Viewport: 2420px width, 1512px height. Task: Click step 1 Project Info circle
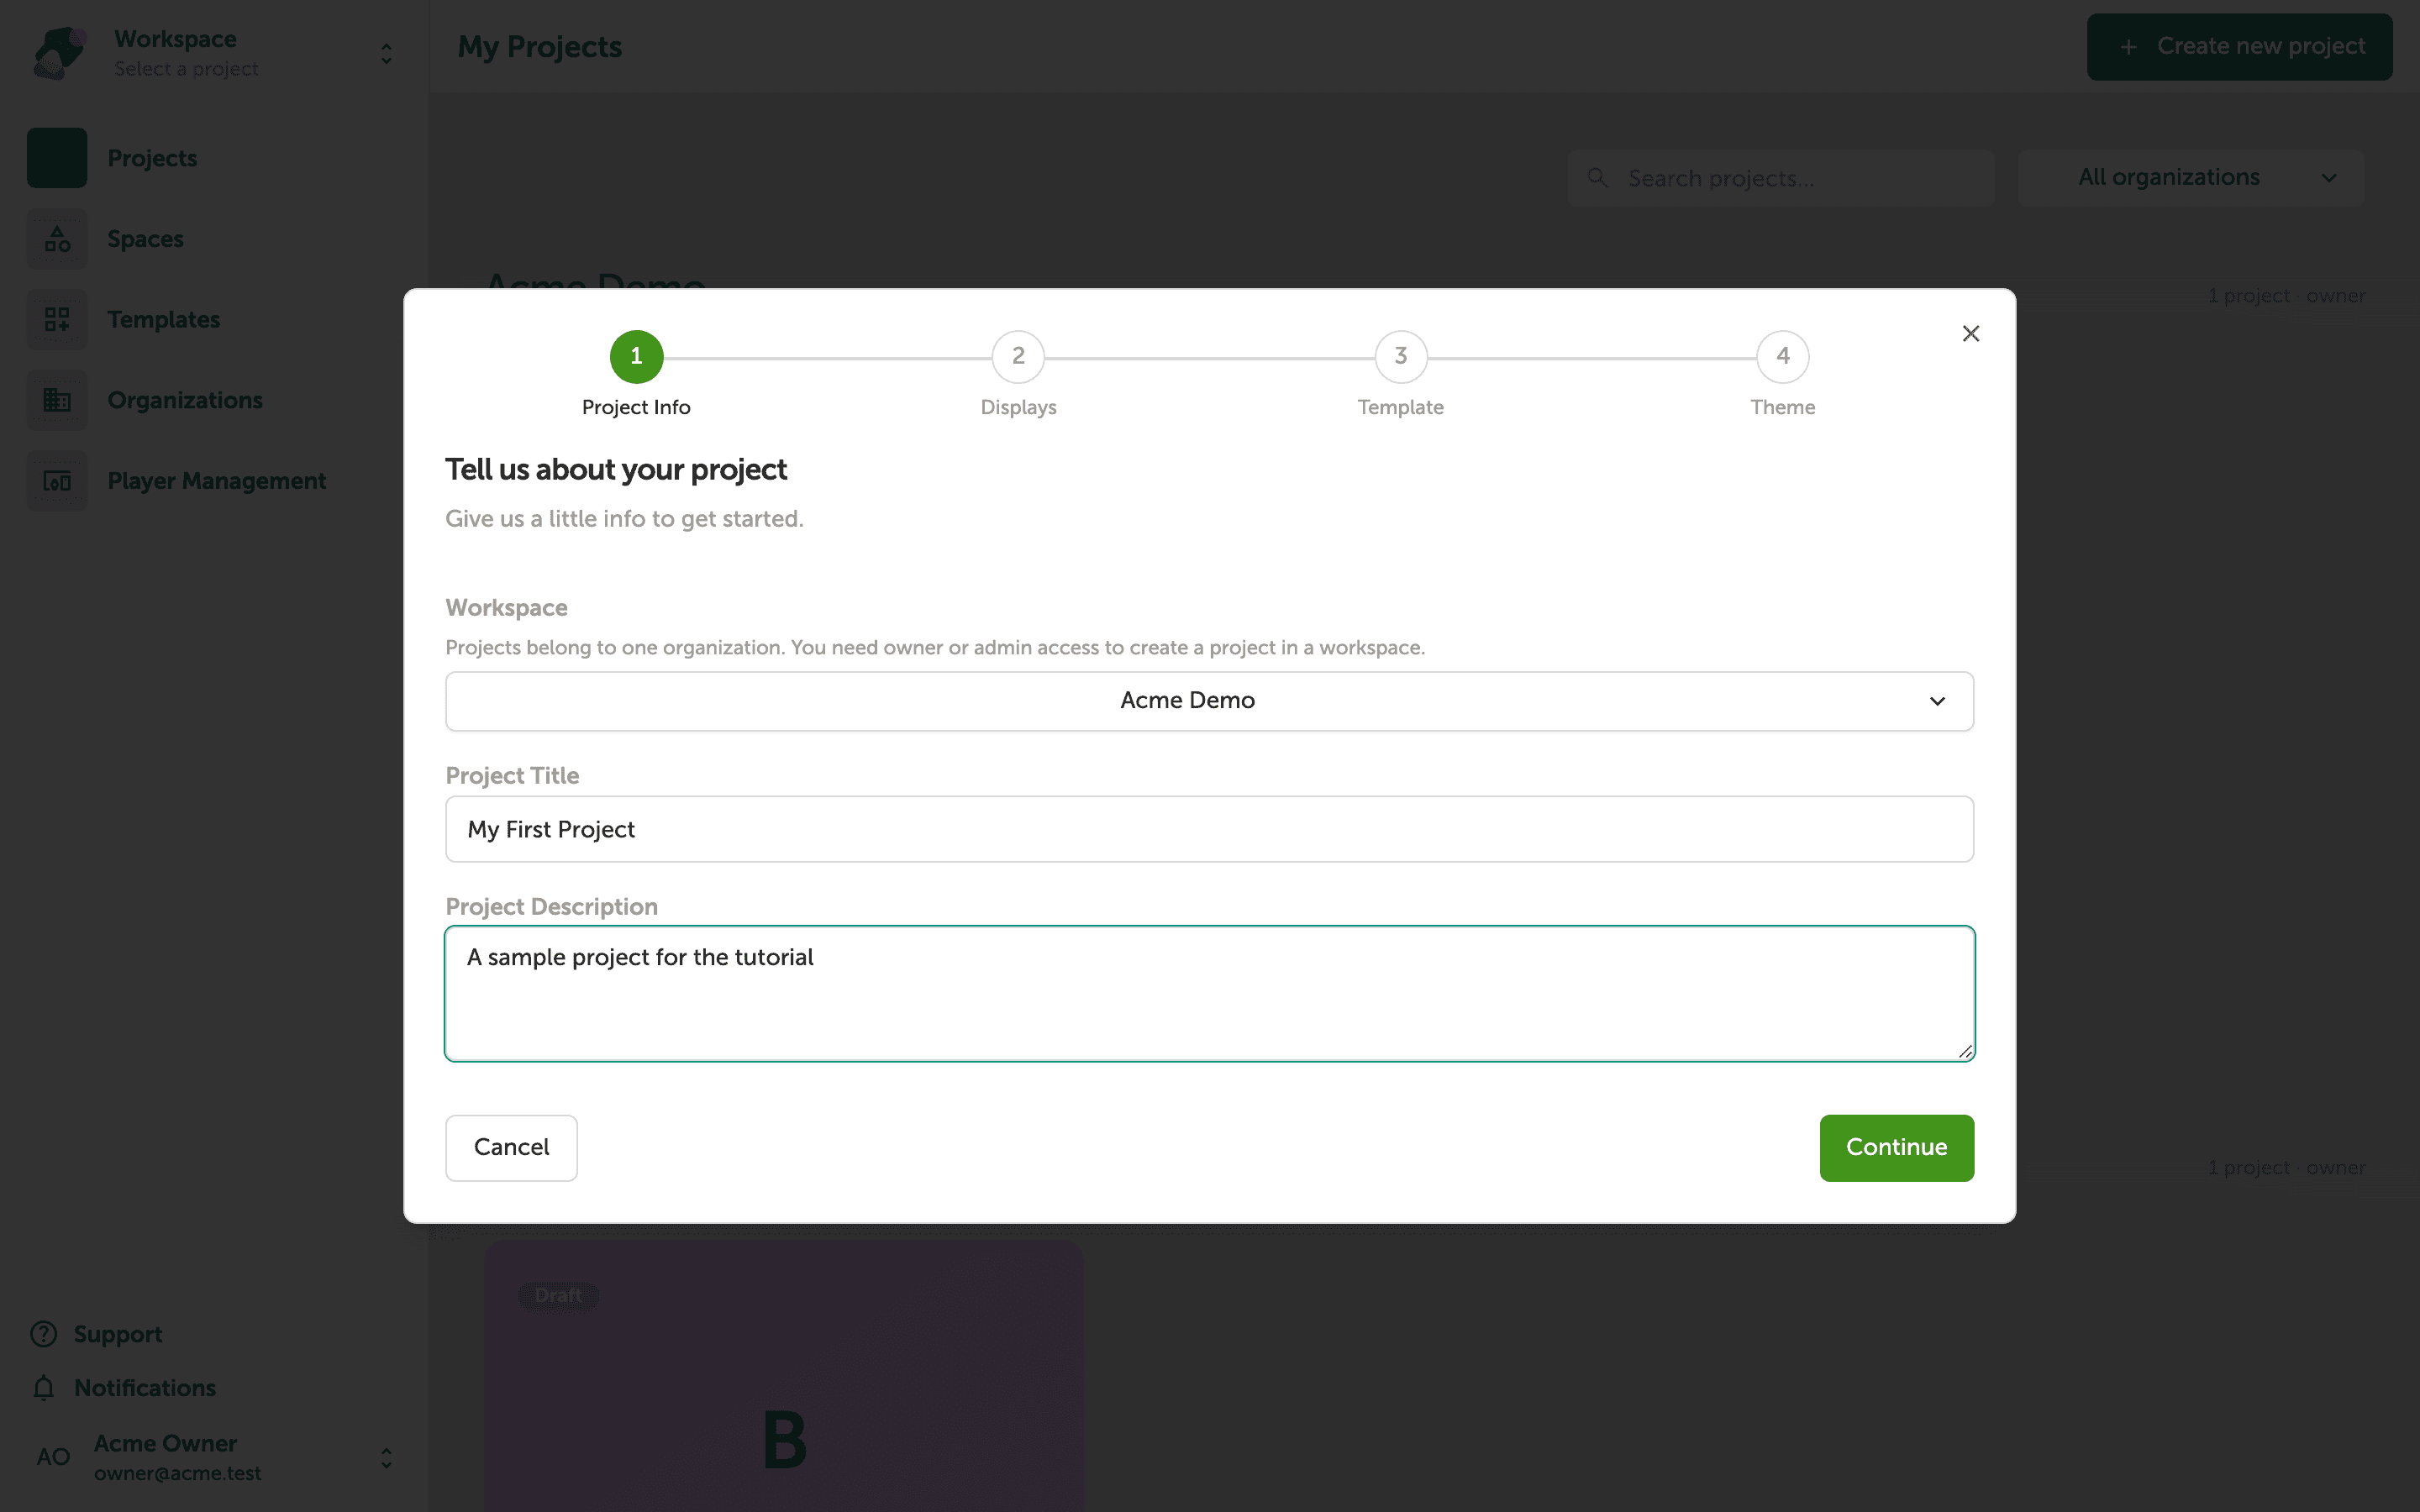click(x=636, y=357)
